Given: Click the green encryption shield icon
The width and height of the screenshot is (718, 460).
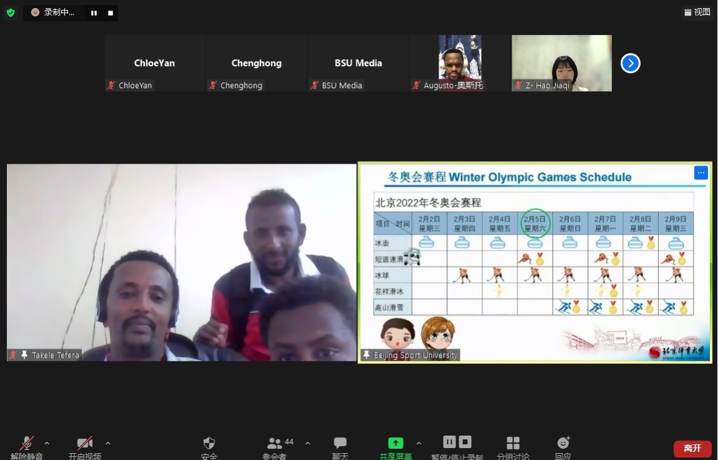Looking at the screenshot, I should click(11, 12).
